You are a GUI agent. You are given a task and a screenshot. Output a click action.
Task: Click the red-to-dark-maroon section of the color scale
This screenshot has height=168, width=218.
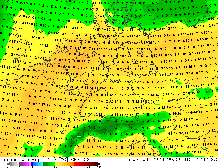(x=86, y=164)
